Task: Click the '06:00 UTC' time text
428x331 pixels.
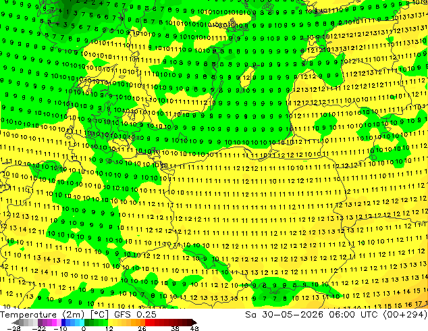Action: coord(353,315)
